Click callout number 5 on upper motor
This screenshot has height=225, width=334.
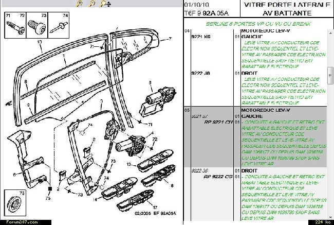click(150, 83)
